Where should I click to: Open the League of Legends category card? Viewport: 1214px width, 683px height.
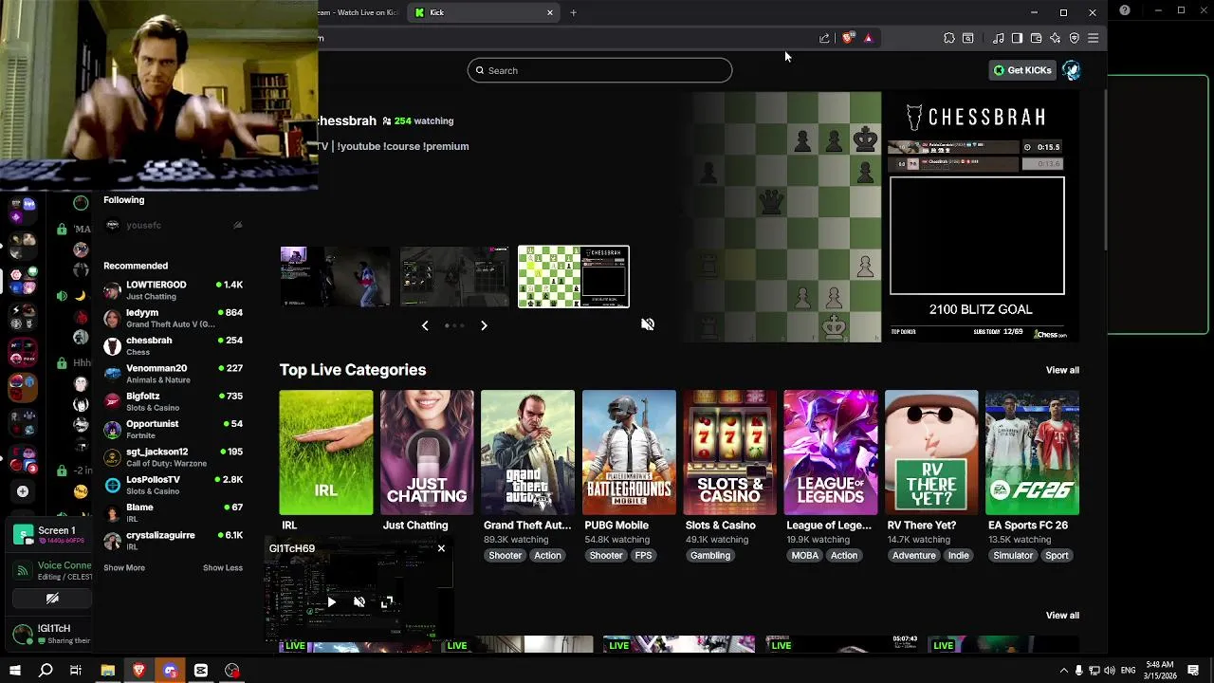click(x=831, y=452)
